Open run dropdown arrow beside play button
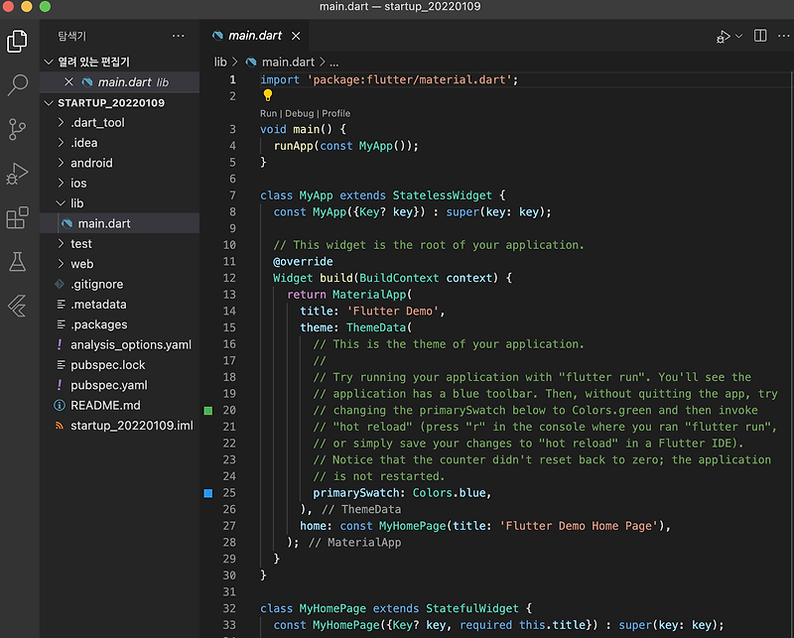The width and height of the screenshot is (794, 638). [738, 36]
